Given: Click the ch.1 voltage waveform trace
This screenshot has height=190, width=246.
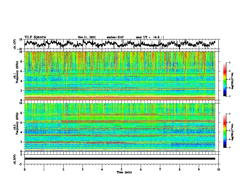Looking at the screenshot, I should 120,44.
